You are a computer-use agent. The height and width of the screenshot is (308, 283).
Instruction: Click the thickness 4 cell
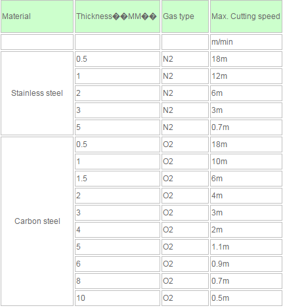pyautogui.click(x=118, y=230)
